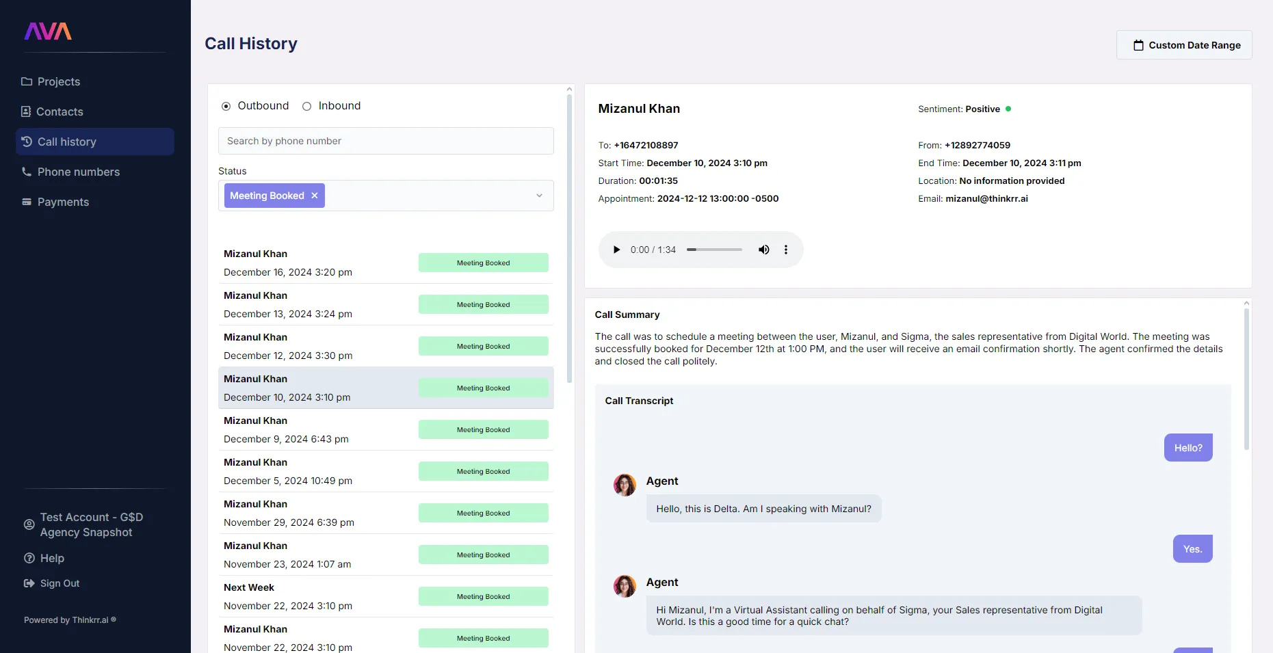Click the AVA logo

(47, 31)
